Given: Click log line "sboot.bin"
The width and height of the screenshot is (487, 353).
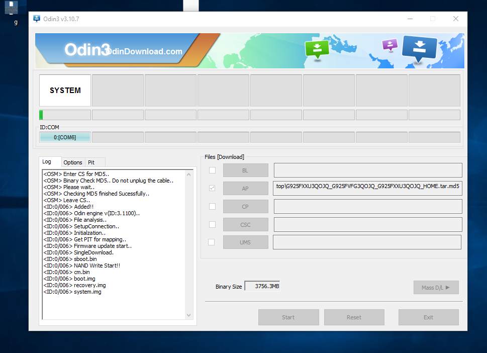Looking at the screenshot, I should tap(70, 259).
